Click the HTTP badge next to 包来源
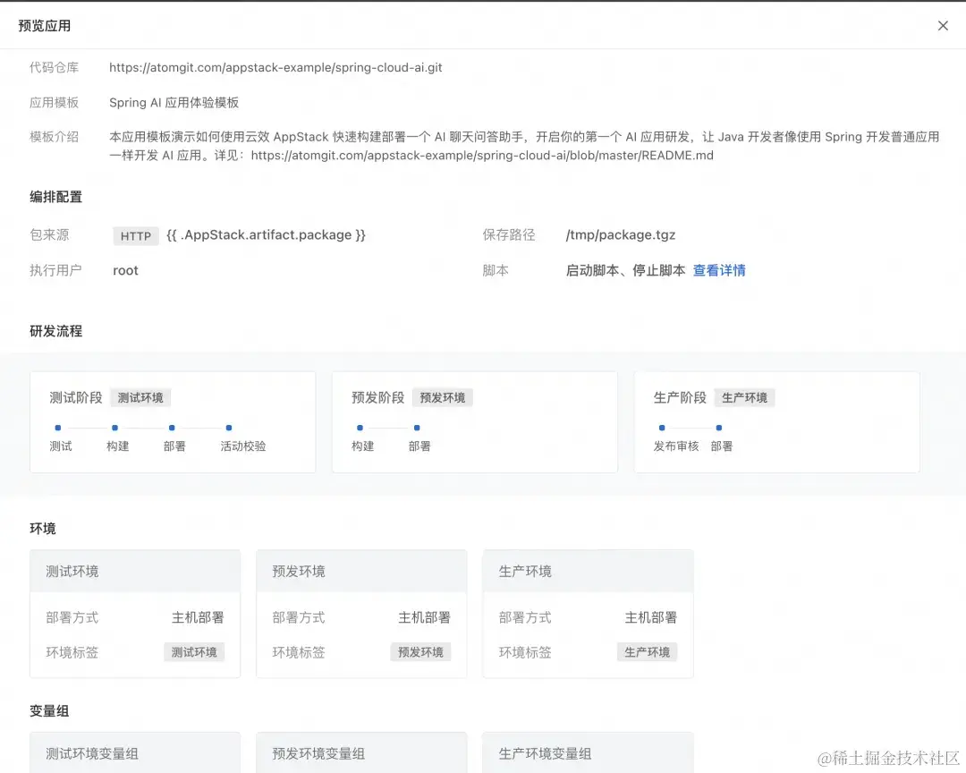This screenshot has width=966, height=773. [135, 235]
